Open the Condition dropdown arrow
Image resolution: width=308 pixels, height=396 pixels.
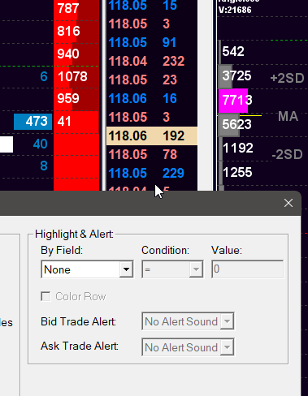[x=196, y=269]
